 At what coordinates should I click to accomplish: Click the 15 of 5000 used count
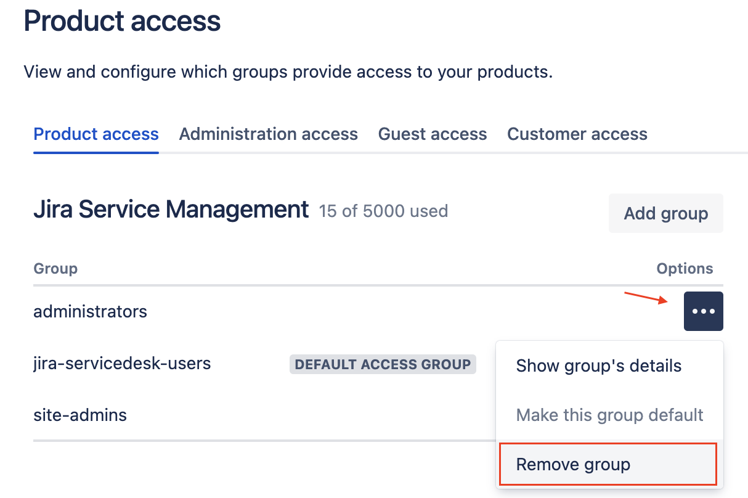pyautogui.click(x=383, y=211)
